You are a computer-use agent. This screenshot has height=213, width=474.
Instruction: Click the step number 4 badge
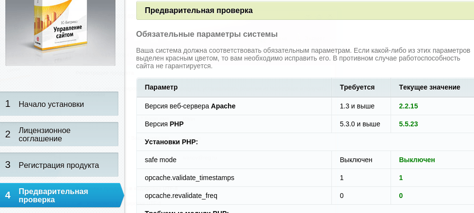coord(8,196)
